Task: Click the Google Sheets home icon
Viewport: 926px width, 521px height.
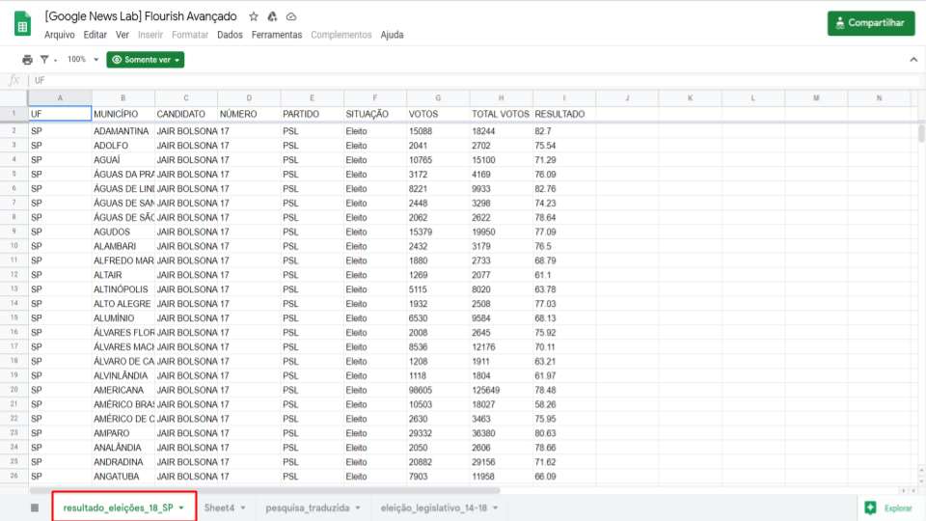Action: pos(22,23)
